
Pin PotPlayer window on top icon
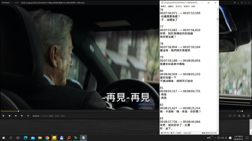coord(235,3)
